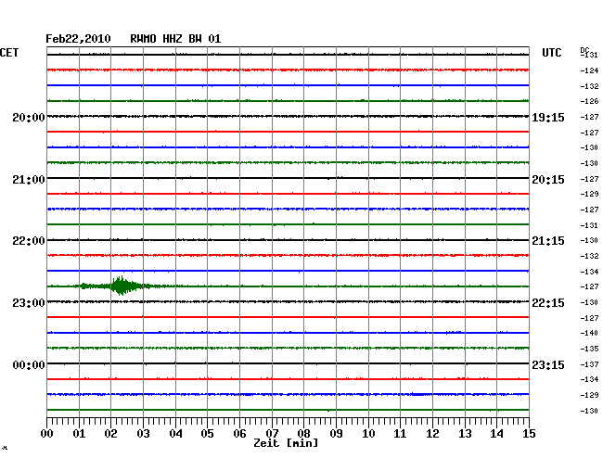Viewport: 603px width, 458px height.
Task: Click the 13 minute axis tick label
Action: pos(465,433)
